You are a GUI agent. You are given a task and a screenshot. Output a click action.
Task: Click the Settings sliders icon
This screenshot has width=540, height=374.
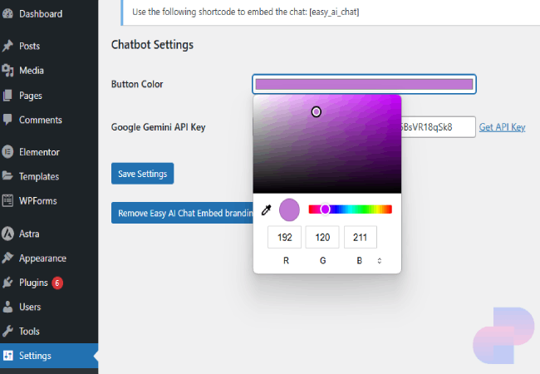[x=7, y=356]
